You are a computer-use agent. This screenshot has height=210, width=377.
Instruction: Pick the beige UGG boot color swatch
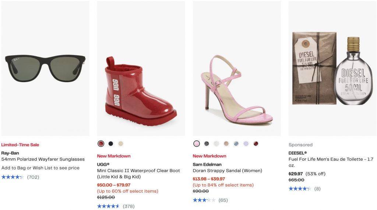pos(121,144)
